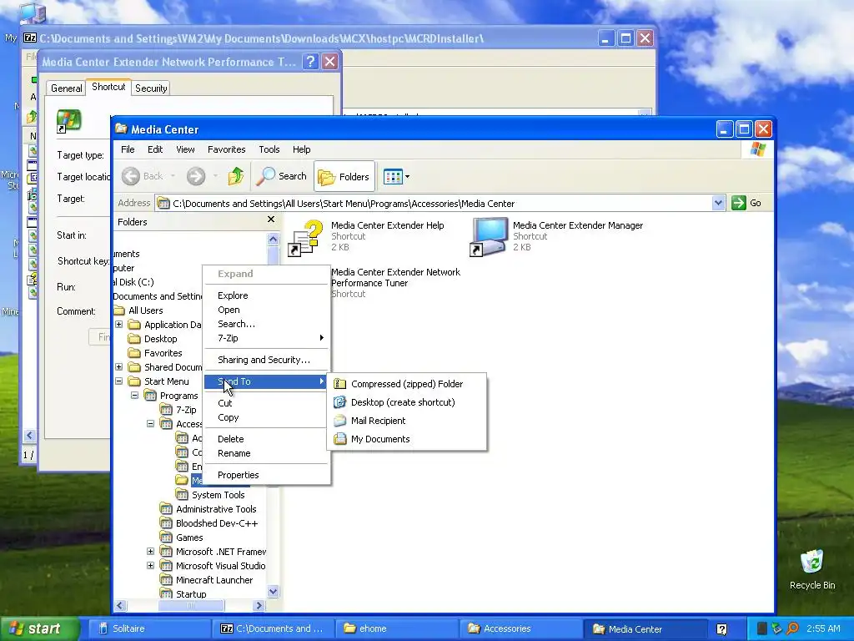Open the Tools menu
This screenshot has width=854, height=641.
coord(269,149)
